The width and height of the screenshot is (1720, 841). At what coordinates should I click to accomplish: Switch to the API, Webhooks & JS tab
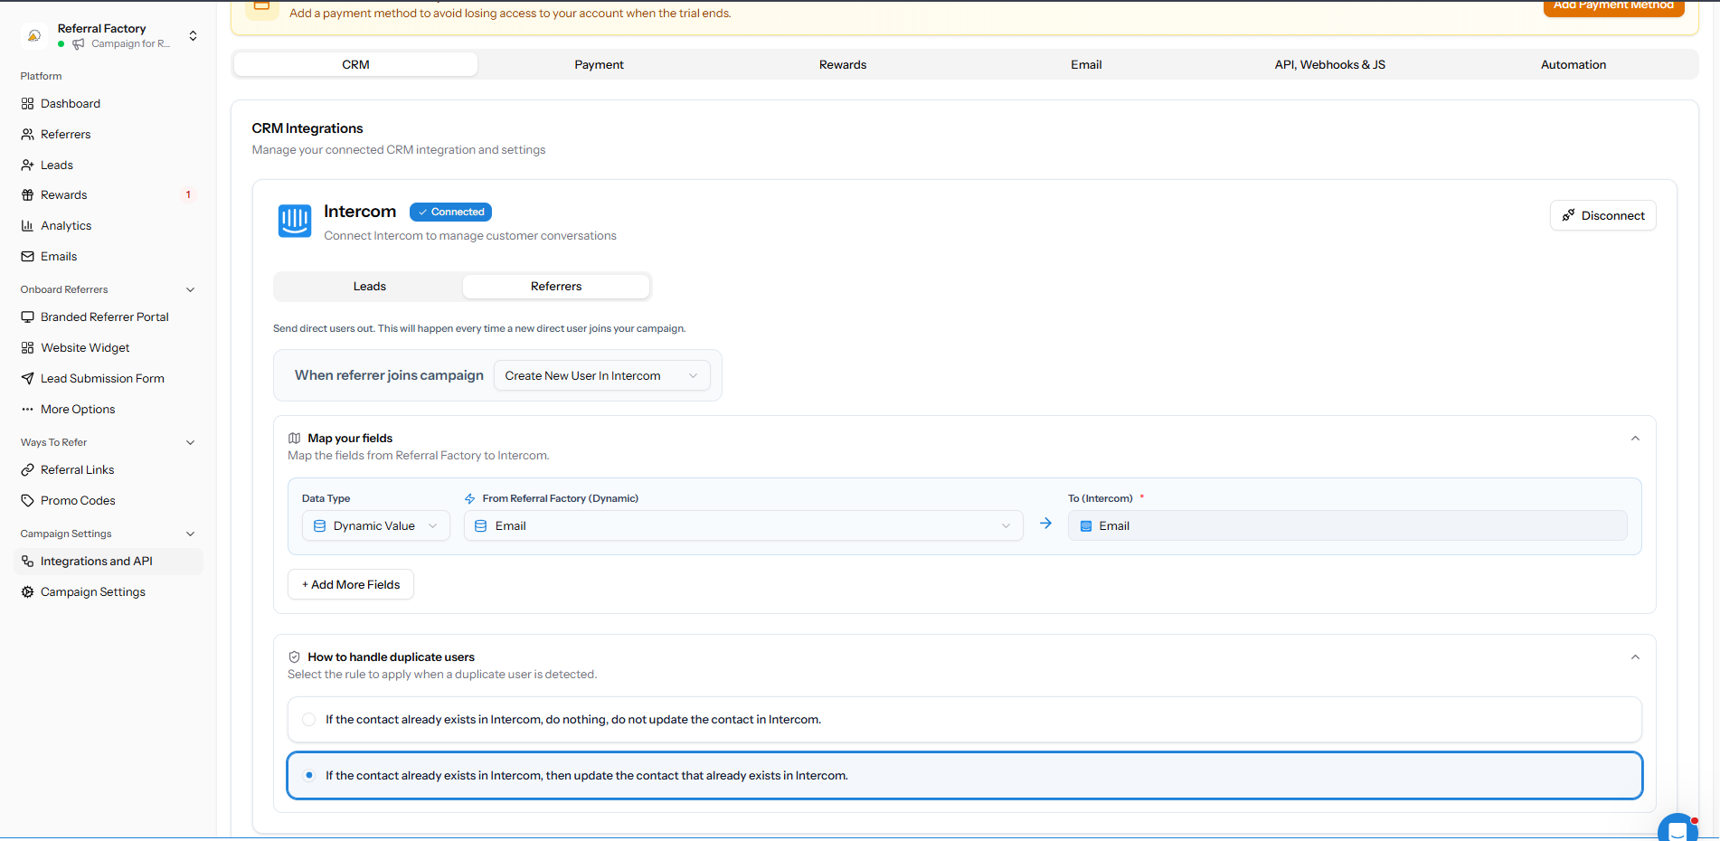coord(1330,65)
